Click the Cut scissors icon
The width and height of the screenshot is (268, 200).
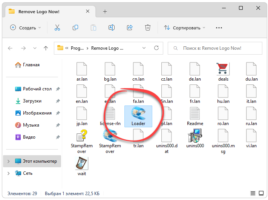click(x=57, y=27)
